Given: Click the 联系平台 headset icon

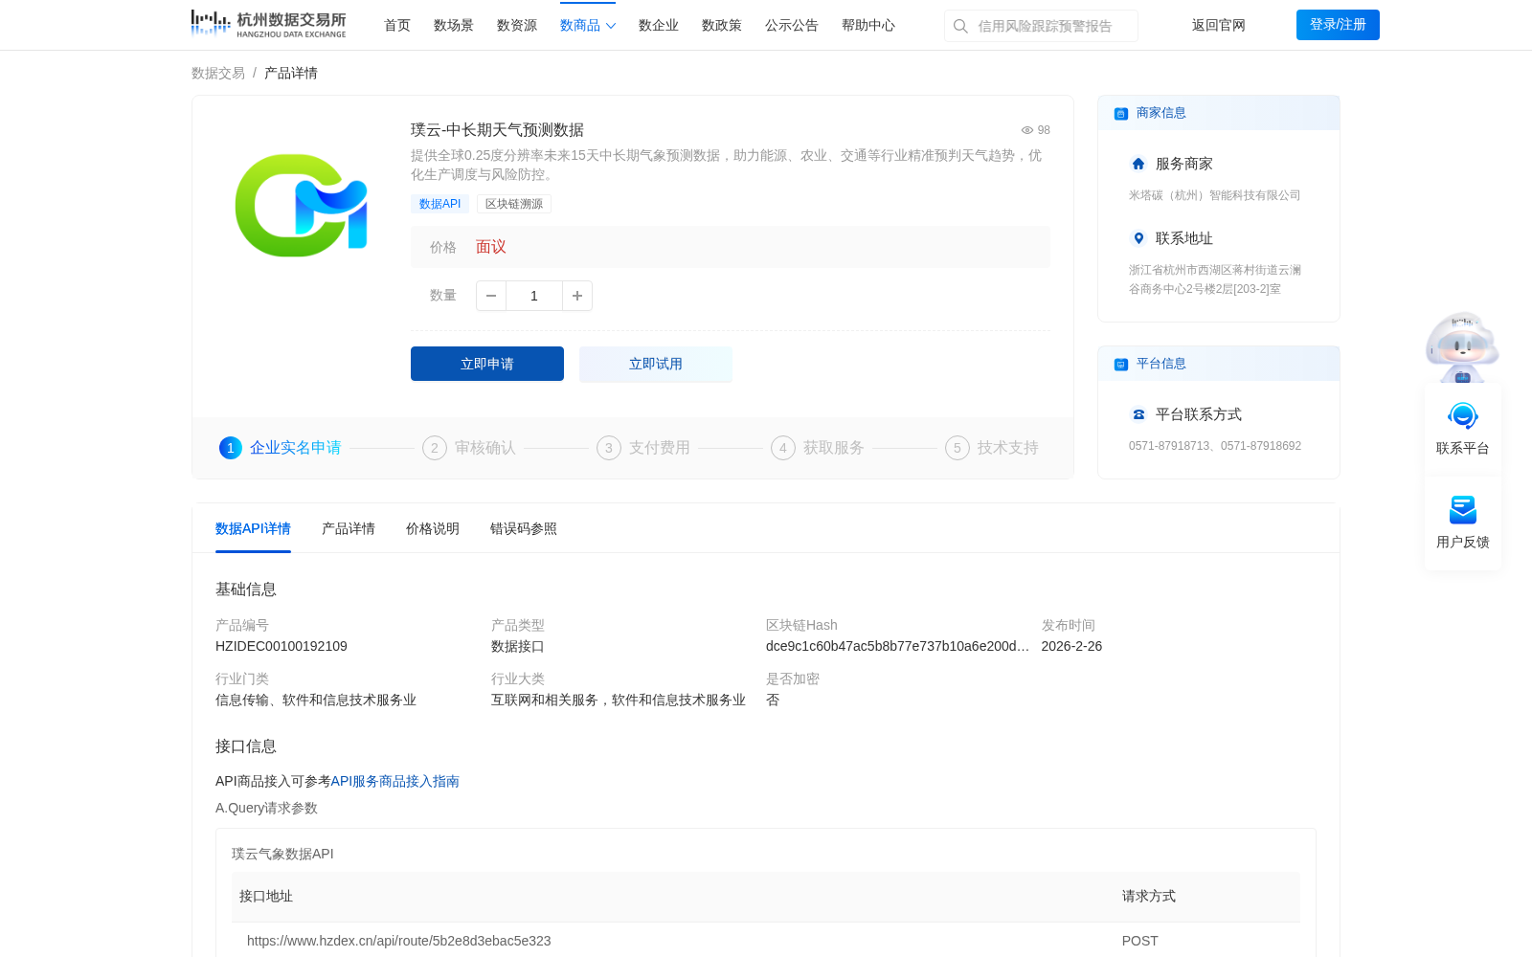Looking at the screenshot, I should (1463, 416).
